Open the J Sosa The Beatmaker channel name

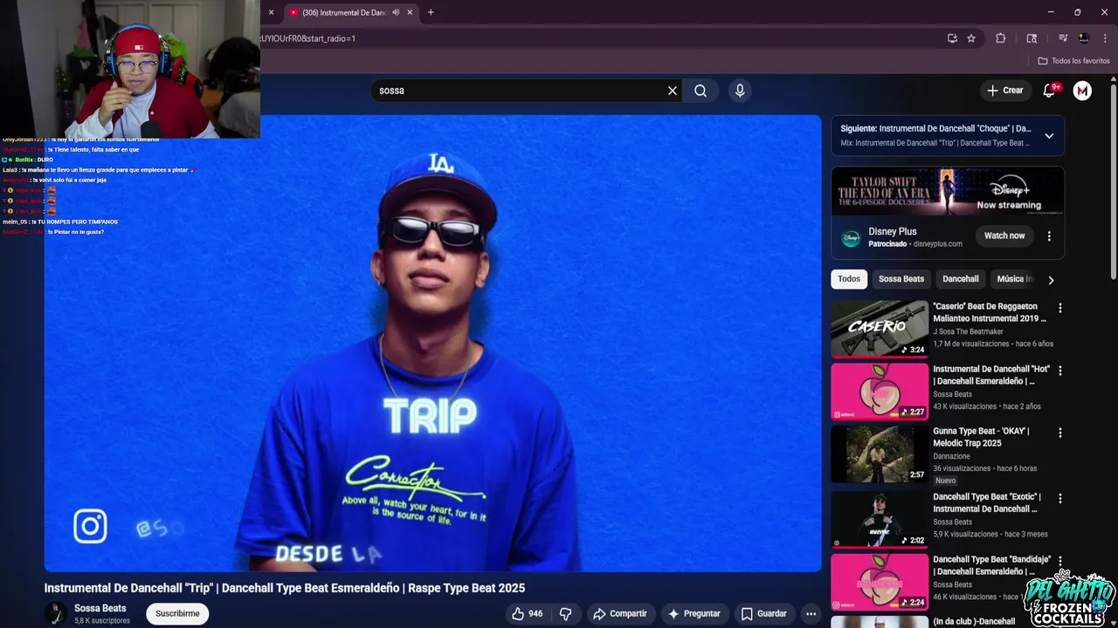(968, 331)
